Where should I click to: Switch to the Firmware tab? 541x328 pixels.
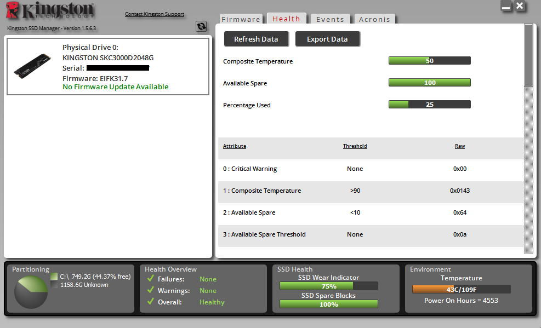(241, 19)
